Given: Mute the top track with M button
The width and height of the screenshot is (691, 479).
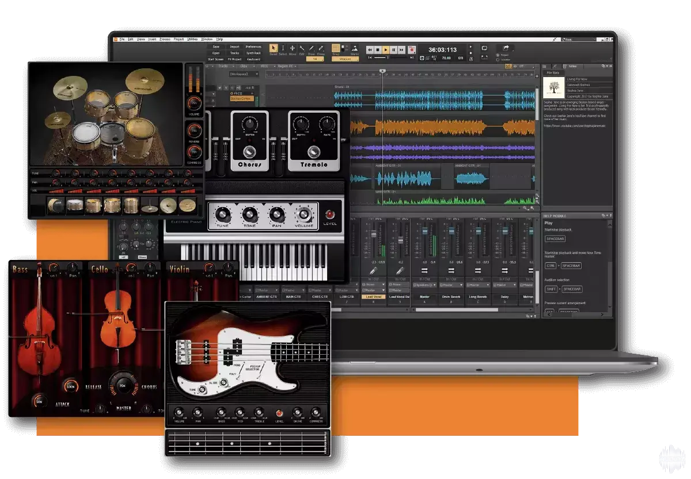Looking at the screenshot, I should click(219, 87).
